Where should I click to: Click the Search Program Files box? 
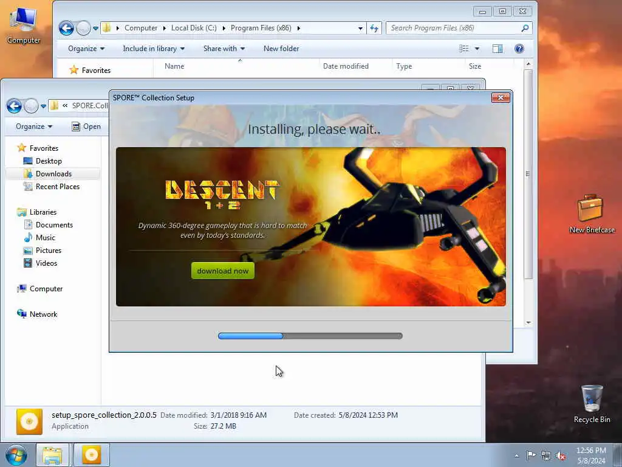click(453, 28)
